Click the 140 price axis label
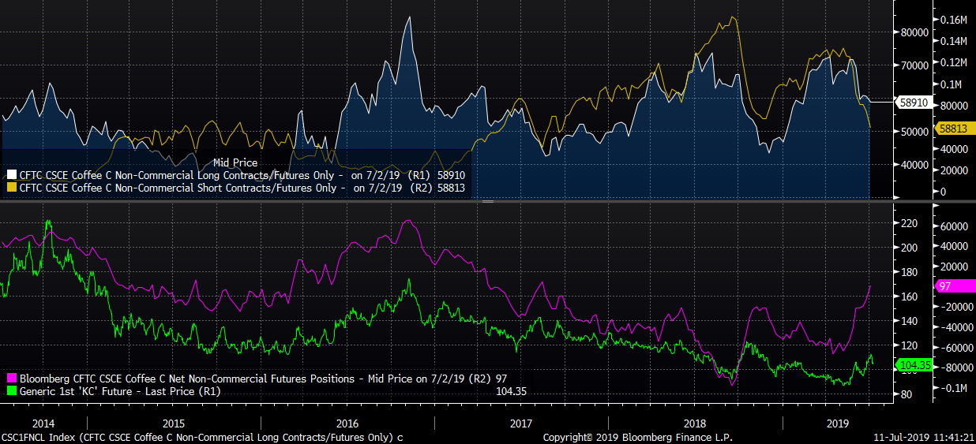The height and width of the screenshot is (444, 976). [909, 321]
